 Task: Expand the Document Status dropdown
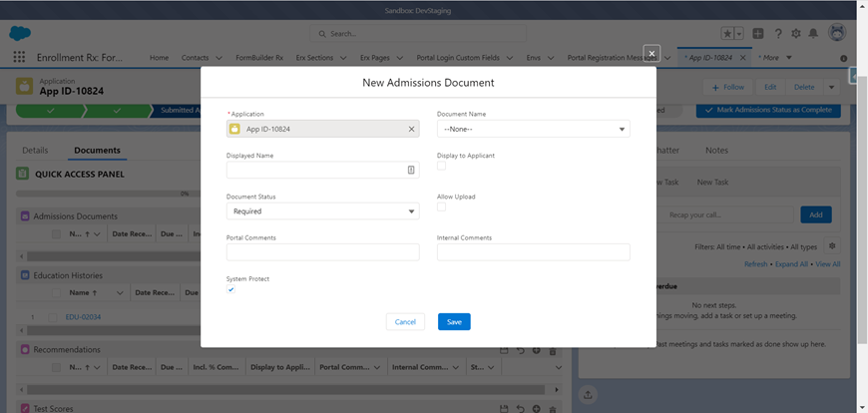(x=322, y=211)
